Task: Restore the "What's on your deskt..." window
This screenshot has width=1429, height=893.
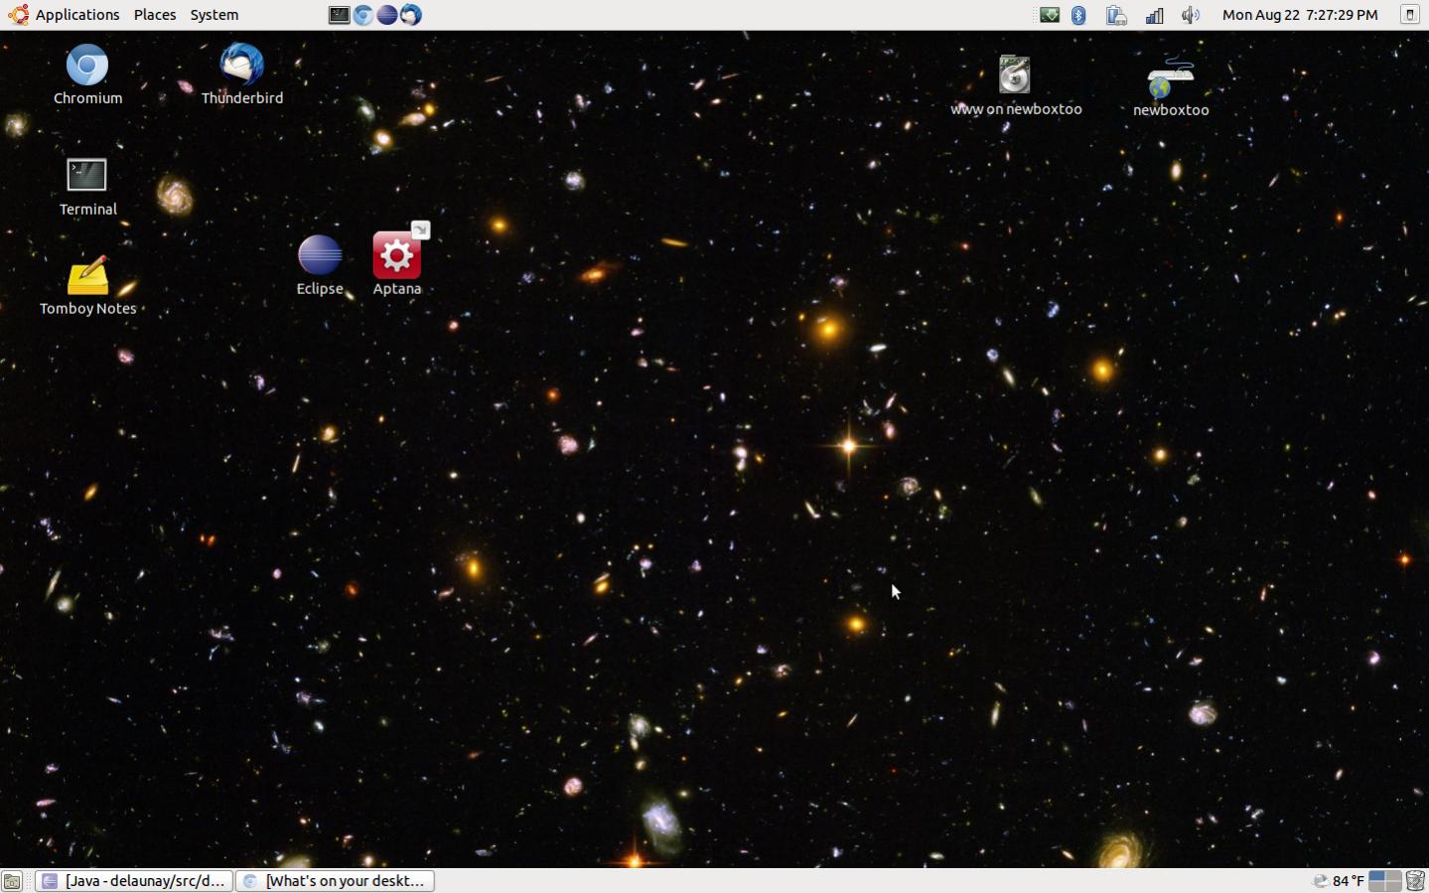Action: point(335,881)
